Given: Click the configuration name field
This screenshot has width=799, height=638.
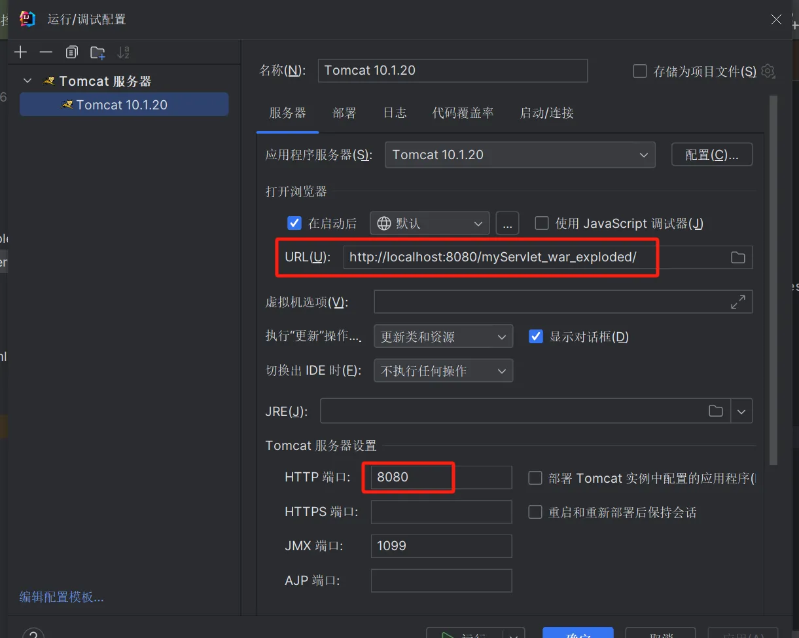Looking at the screenshot, I should 452,71.
